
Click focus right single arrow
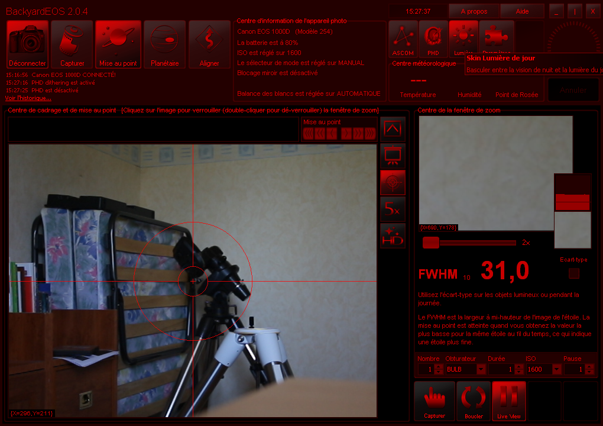pos(346,134)
